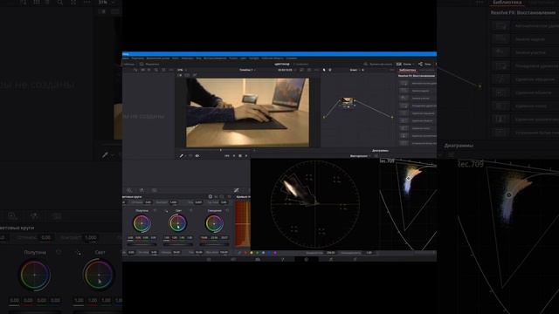Switch to the Media page icon
This screenshot has height=314, width=559.
tap(209, 259)
